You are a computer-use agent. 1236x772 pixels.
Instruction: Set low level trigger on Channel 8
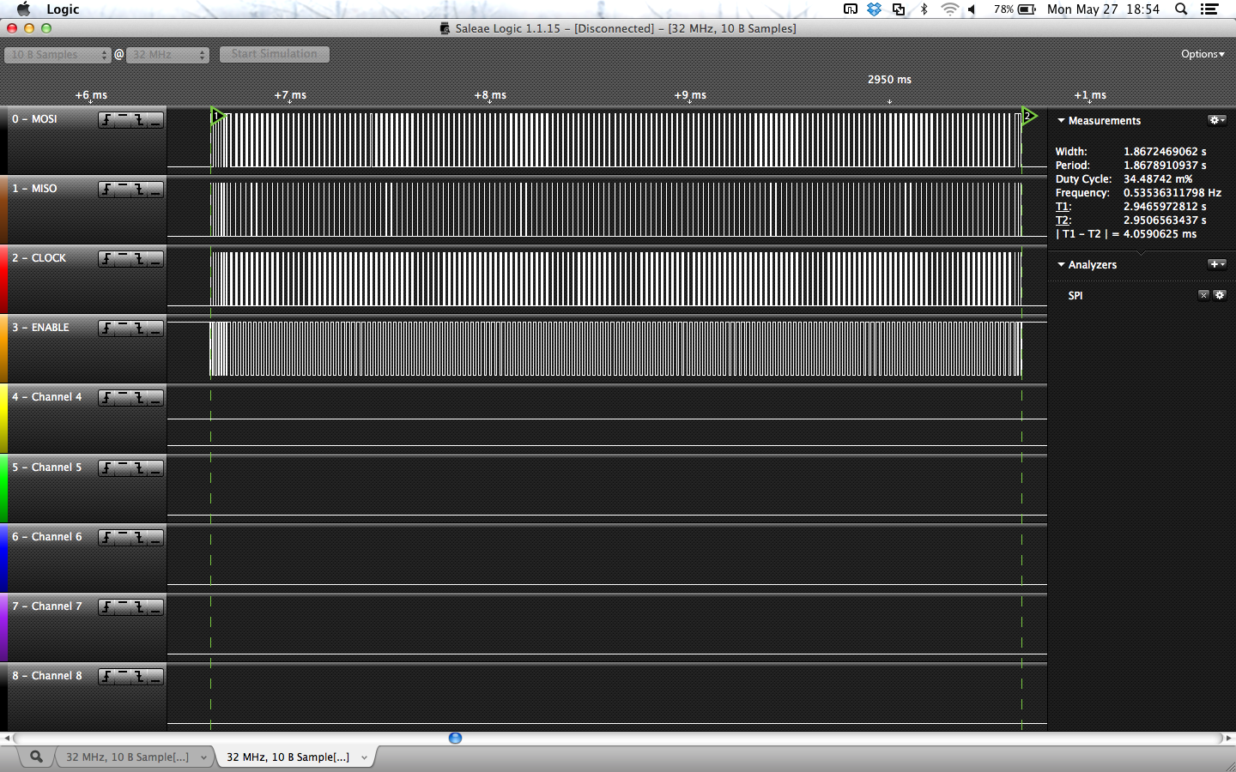click(x=155, y=677)
